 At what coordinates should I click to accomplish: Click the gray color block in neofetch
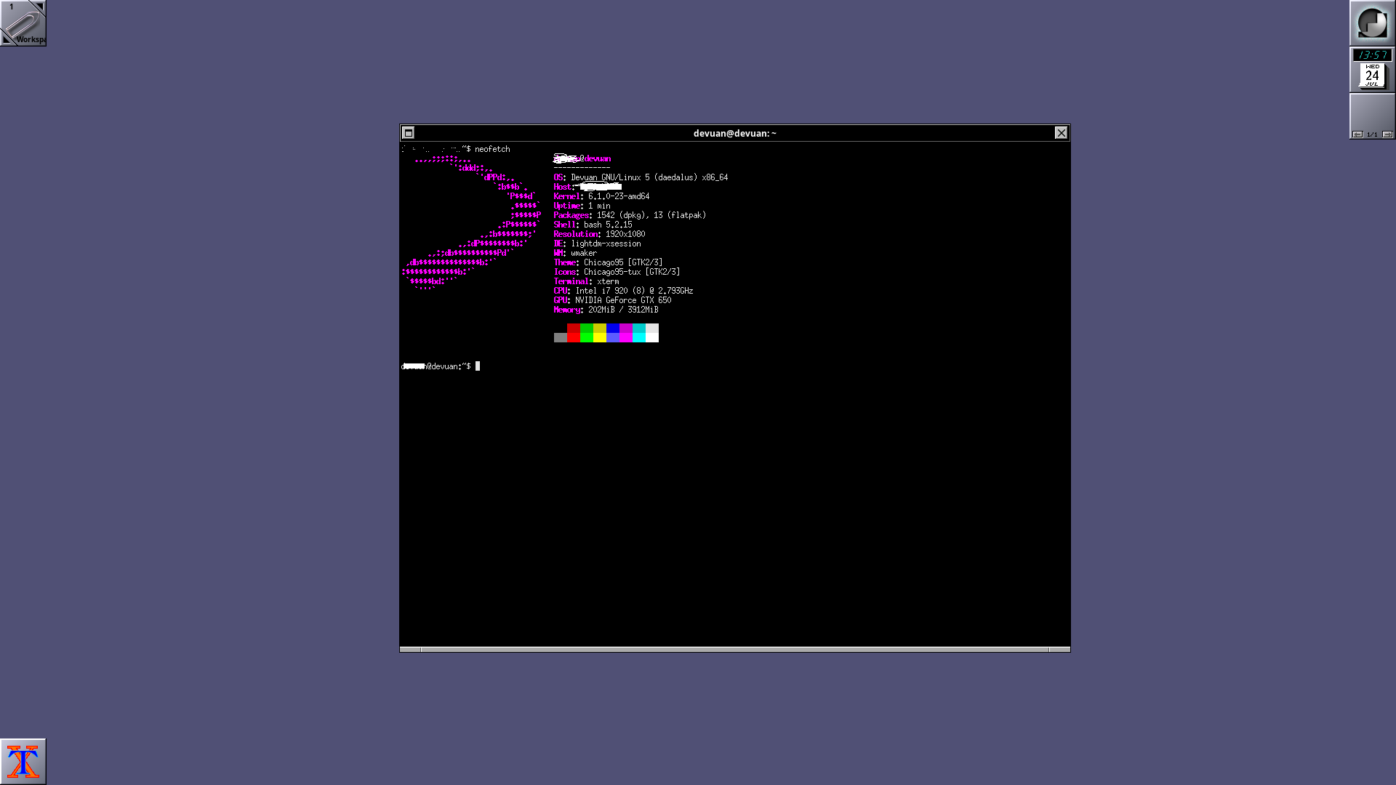560,337
